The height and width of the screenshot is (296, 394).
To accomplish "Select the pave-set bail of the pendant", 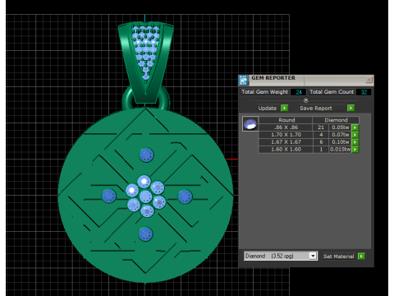I will (146, 62).
